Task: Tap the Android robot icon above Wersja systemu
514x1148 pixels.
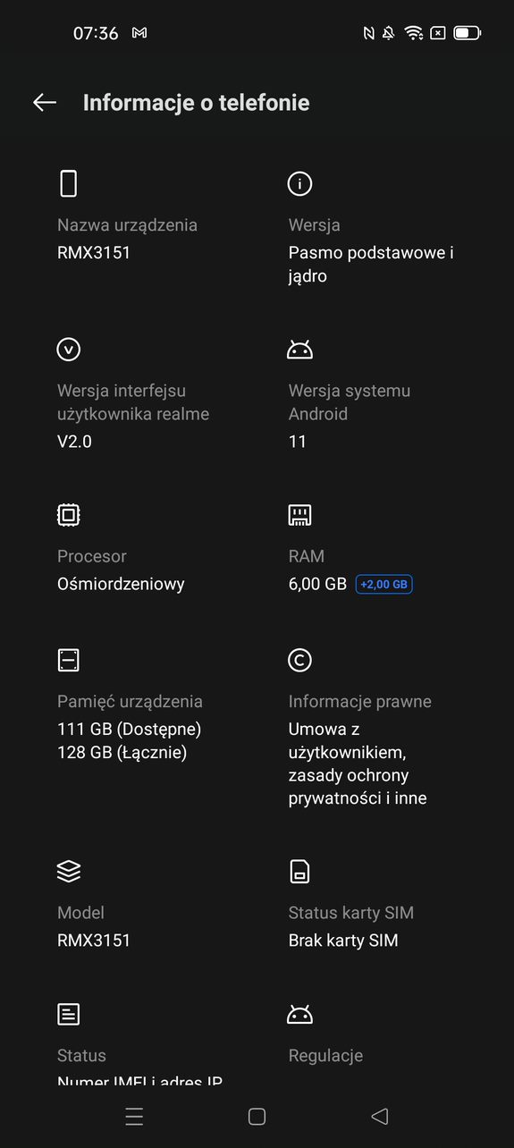Action: click(299, 350)
